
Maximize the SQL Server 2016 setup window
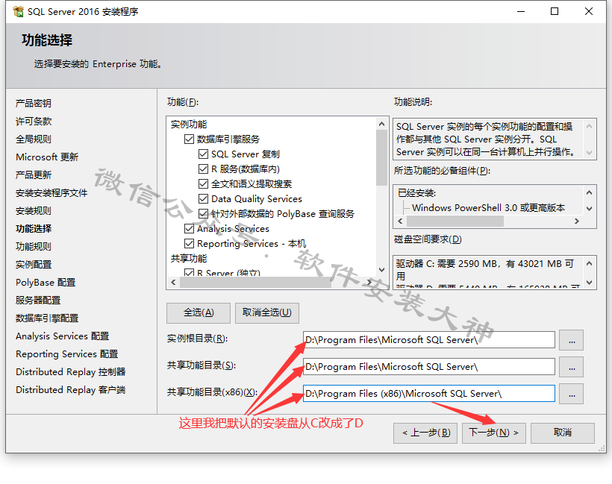point(555,12)
